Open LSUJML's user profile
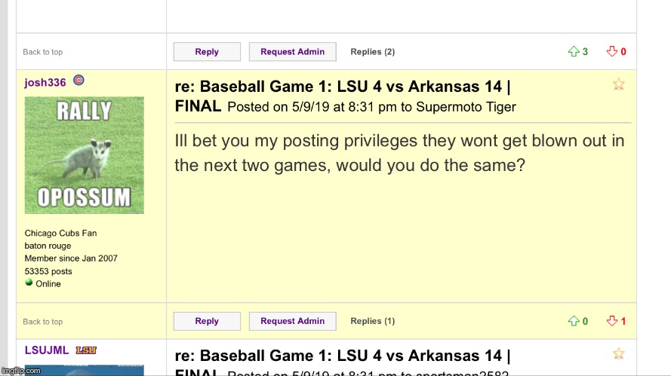Viewport: 671px width, 376px height. pyautogui.click(x=47, y=350)
